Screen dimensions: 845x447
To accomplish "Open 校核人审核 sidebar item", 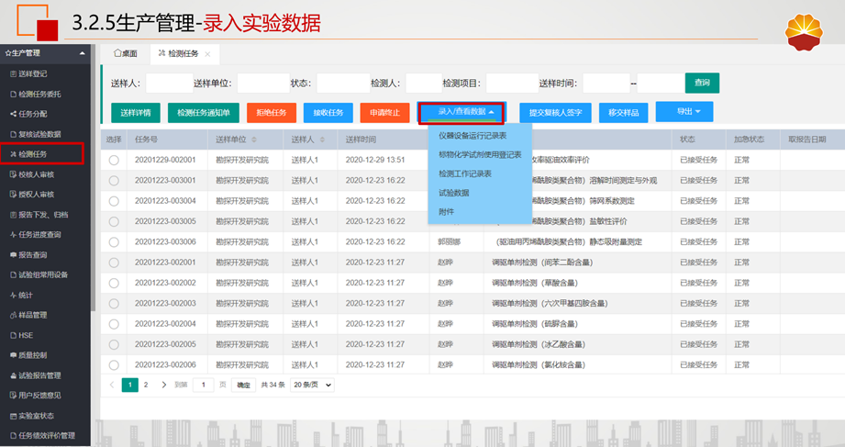I will pos(32,174).
